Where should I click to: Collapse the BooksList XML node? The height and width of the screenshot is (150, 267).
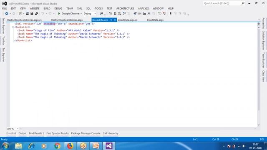pos(13,27)
